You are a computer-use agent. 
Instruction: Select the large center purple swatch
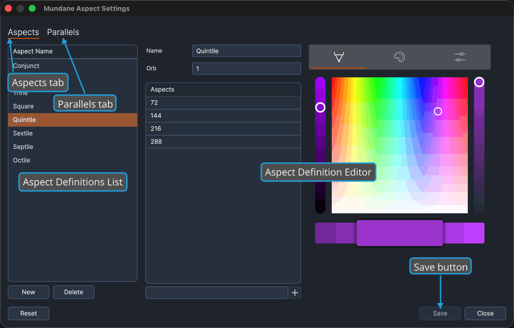coord(400,233)
